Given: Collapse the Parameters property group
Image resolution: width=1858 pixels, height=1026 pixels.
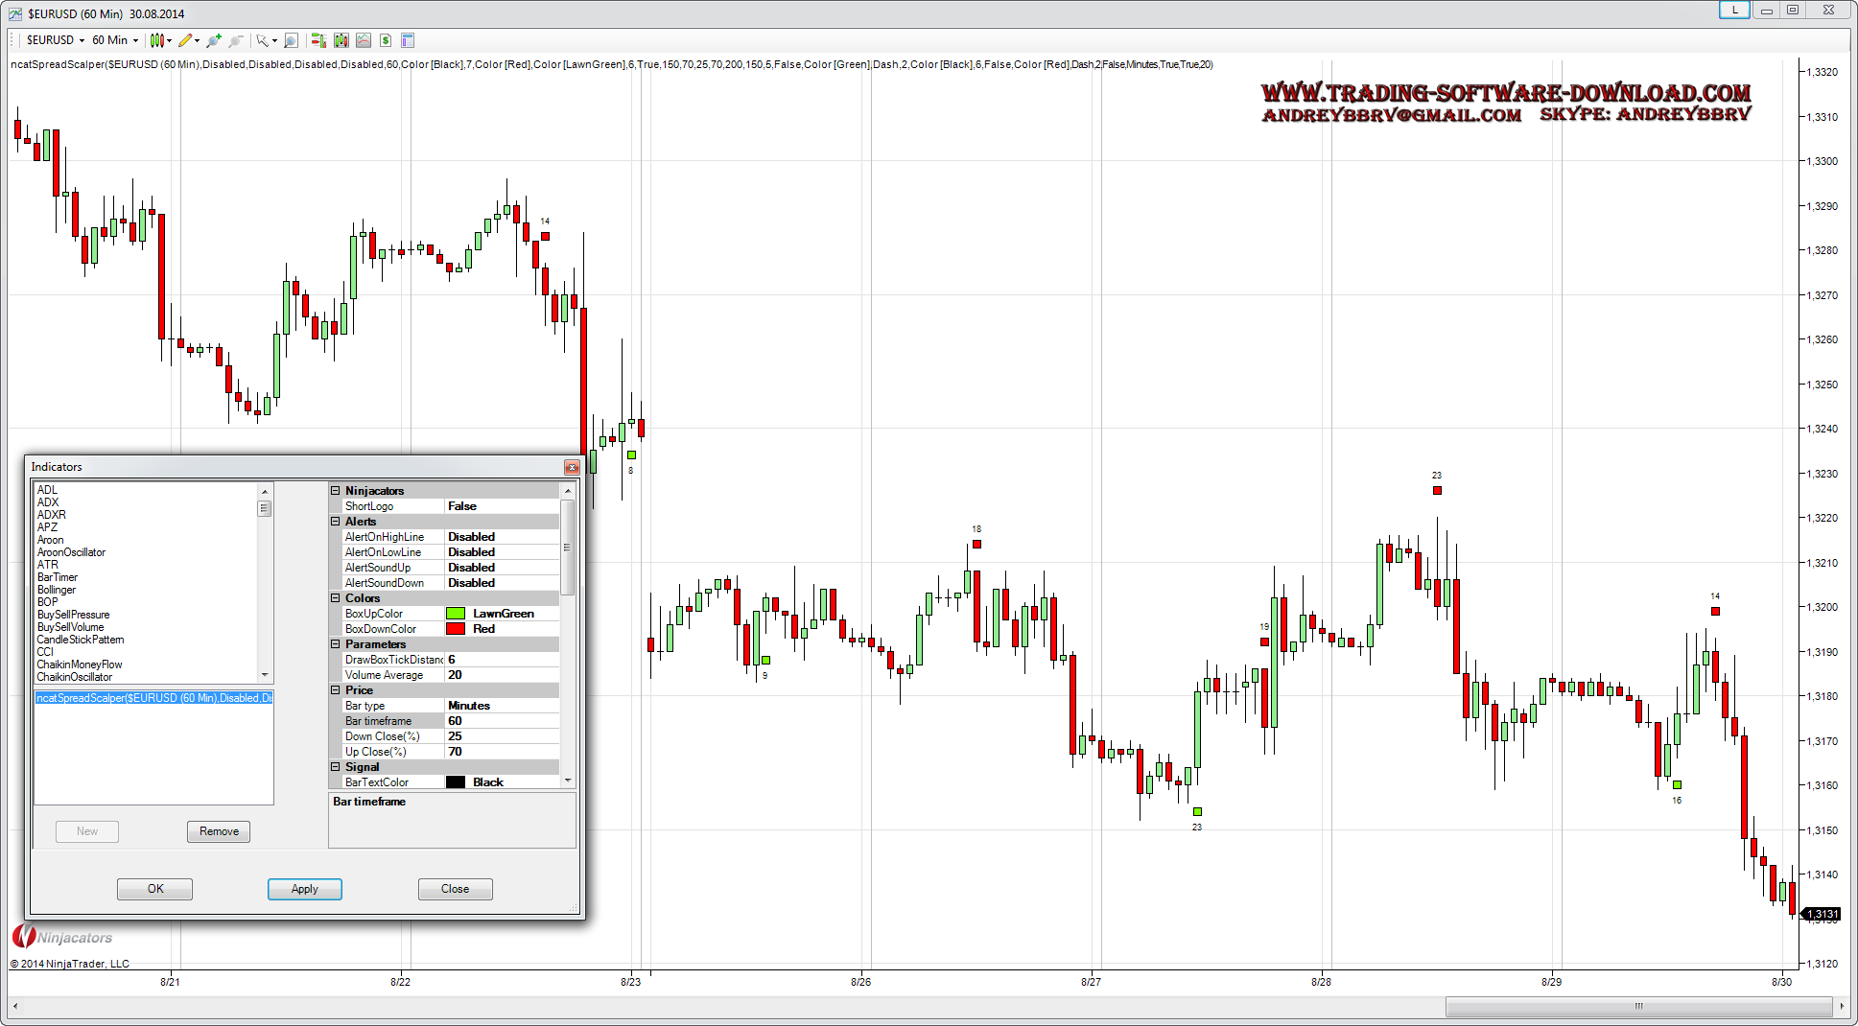Looking at the screenshot, I should pos(336,644).
